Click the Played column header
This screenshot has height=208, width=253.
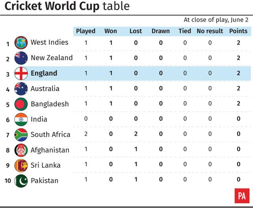[86, 31]
